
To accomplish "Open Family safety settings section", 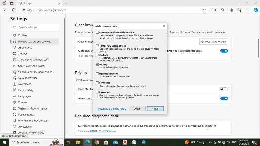I will (35, 90).
